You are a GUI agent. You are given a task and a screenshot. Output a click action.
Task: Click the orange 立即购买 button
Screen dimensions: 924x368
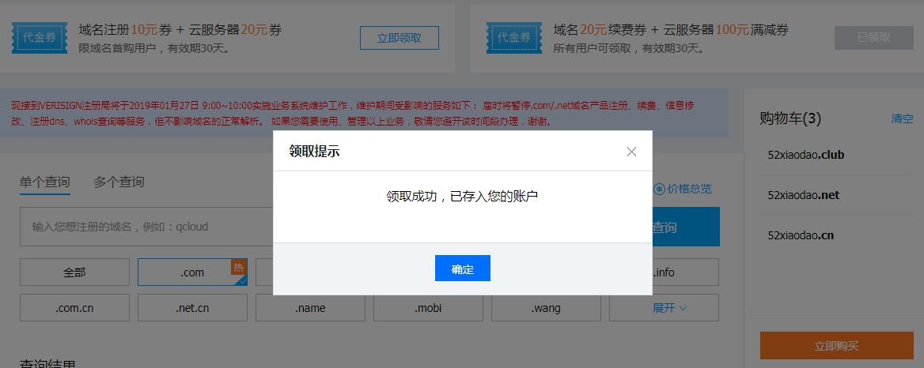(836, 346)
